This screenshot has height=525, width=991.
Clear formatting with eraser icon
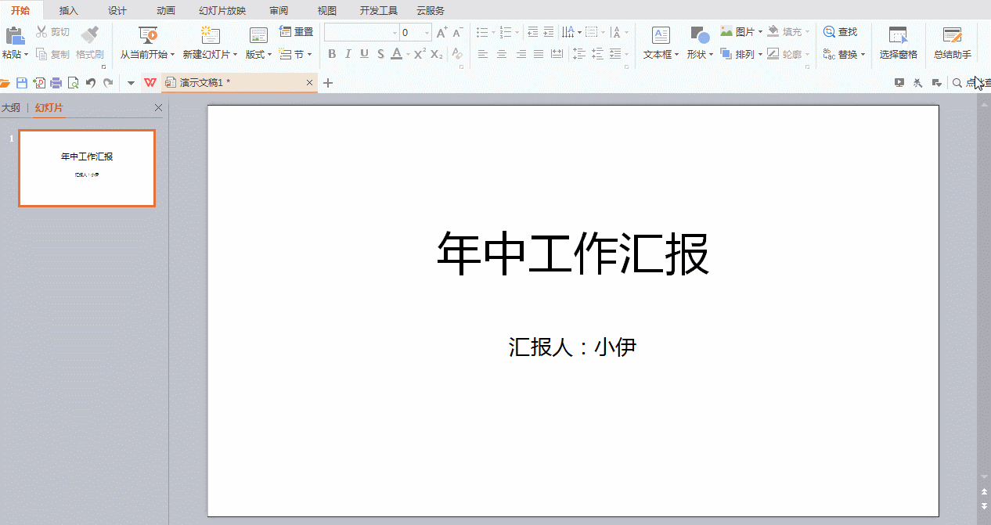(x=457, y=54)
